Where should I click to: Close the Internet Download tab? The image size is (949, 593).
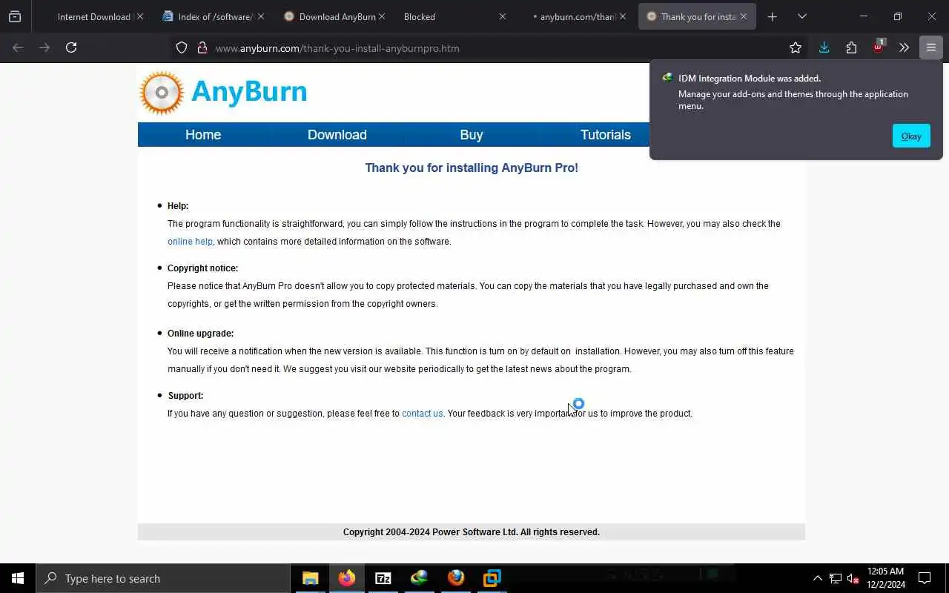pyautogui.click(x=140, y=16)
